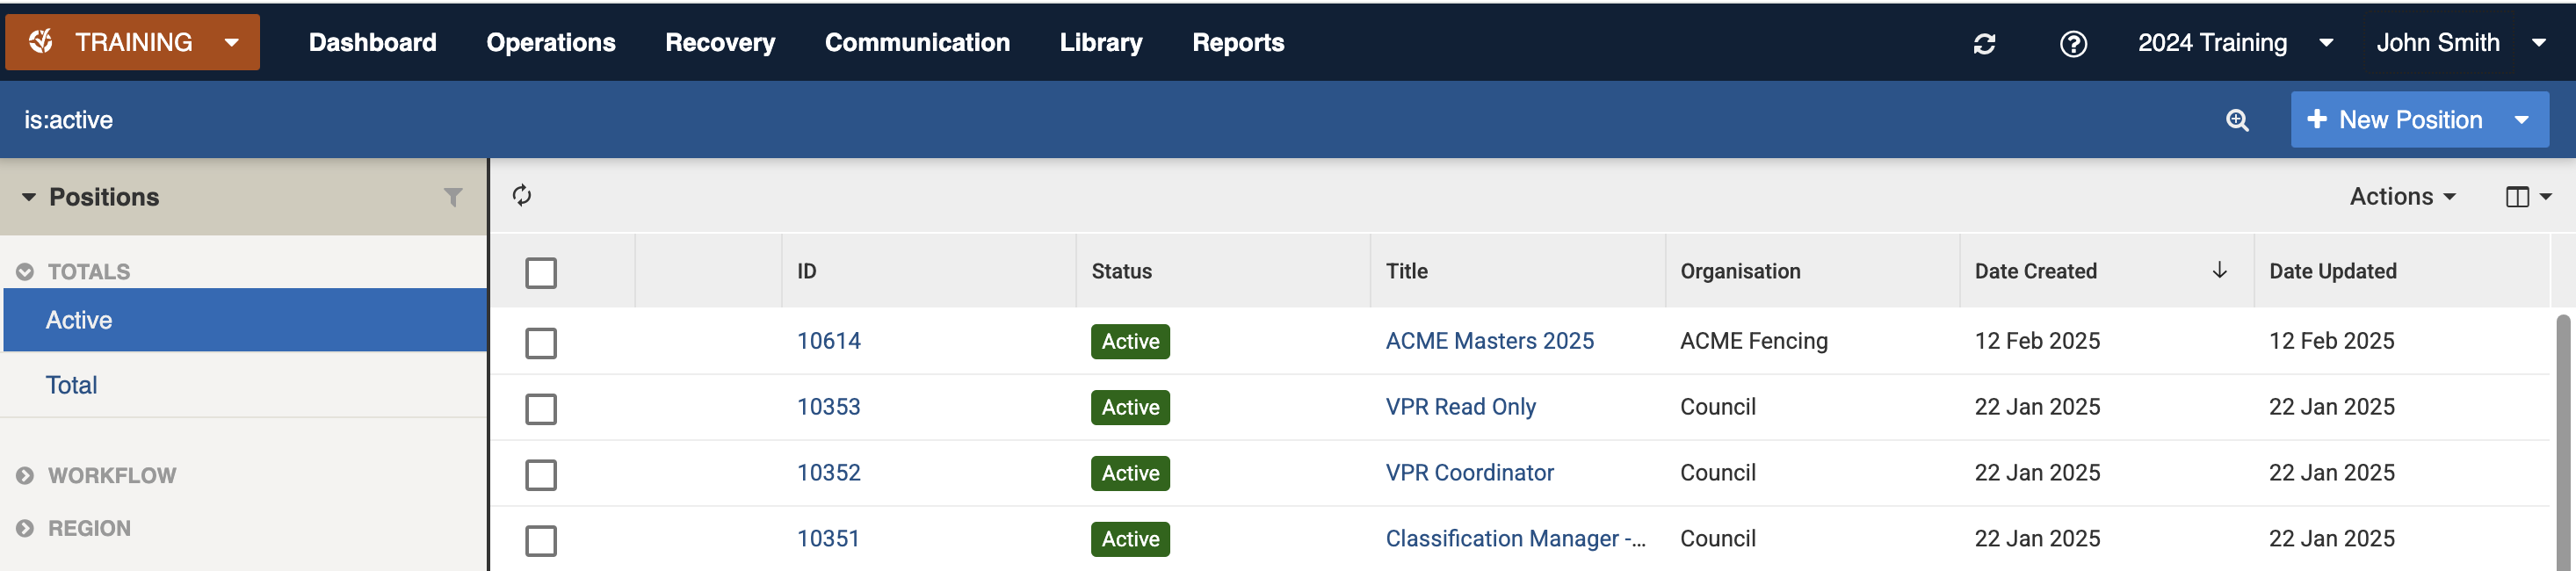Expand the WORKFLOW section arrow icon
Viewport: 2576px width, 571px height.
25,475
